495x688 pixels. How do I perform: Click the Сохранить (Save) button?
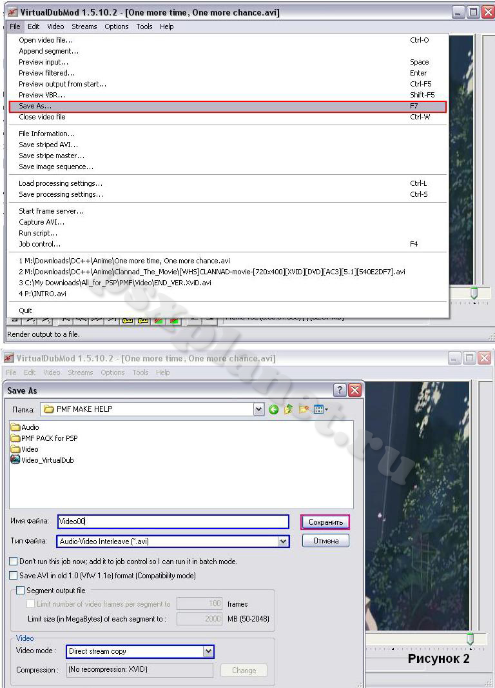click(x=325, y=522)
